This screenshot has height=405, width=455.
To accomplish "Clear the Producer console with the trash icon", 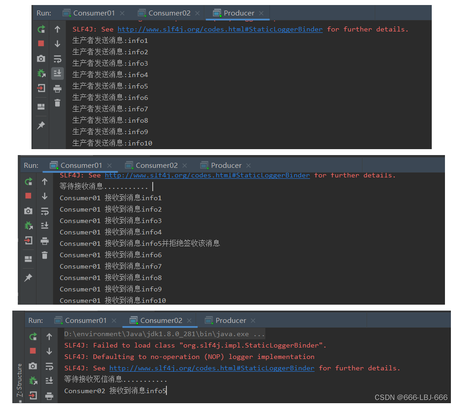I will tap(57, 103).
